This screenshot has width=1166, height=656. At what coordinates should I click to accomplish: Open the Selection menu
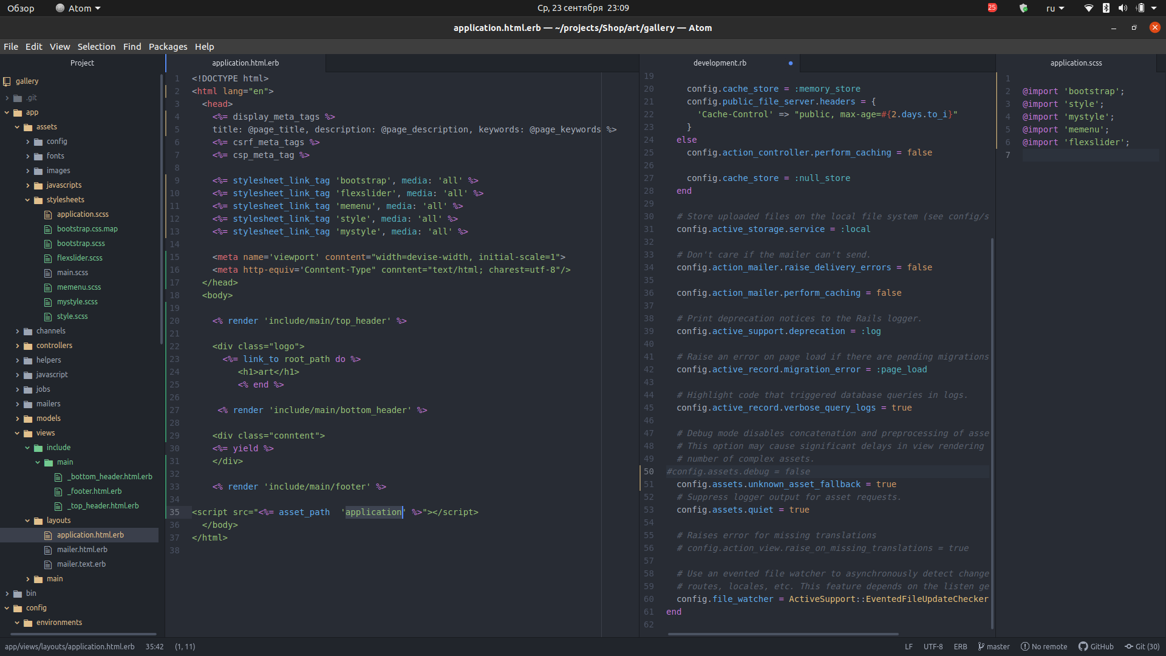(x=97, y=47)
